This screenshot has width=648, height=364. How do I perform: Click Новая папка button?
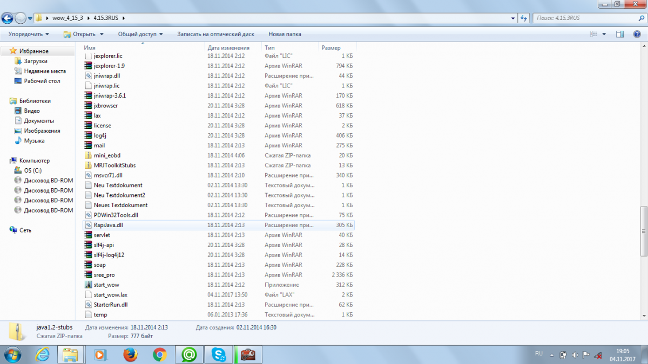tap(285, 34)
